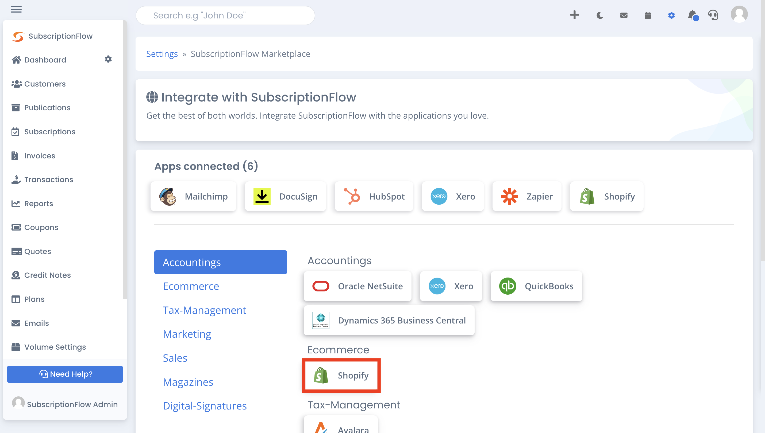Viewport: 765px width, 433px height.
Task: Open Customers in sidebar
Action: pyautogui.click(x=39, y=84)
